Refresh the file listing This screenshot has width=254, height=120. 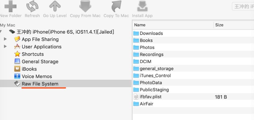(x=32, y=7)
